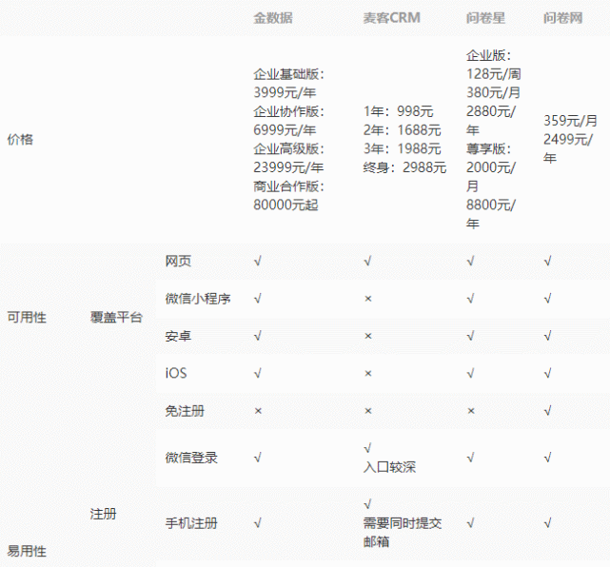
Task: Click the 380元/月 price
Action: [x=493, y=92]
